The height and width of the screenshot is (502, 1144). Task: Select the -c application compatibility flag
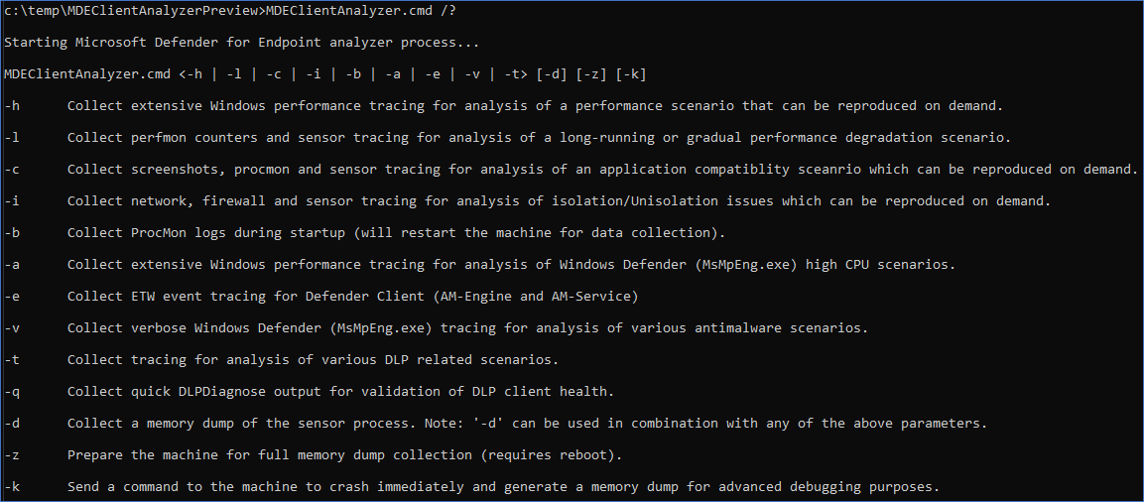pyautogui.click(x=12, y=170)
